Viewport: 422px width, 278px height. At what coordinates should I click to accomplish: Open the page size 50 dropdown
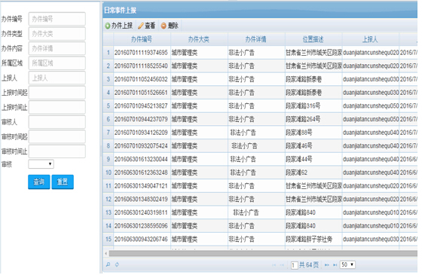(x=347, y=264)
